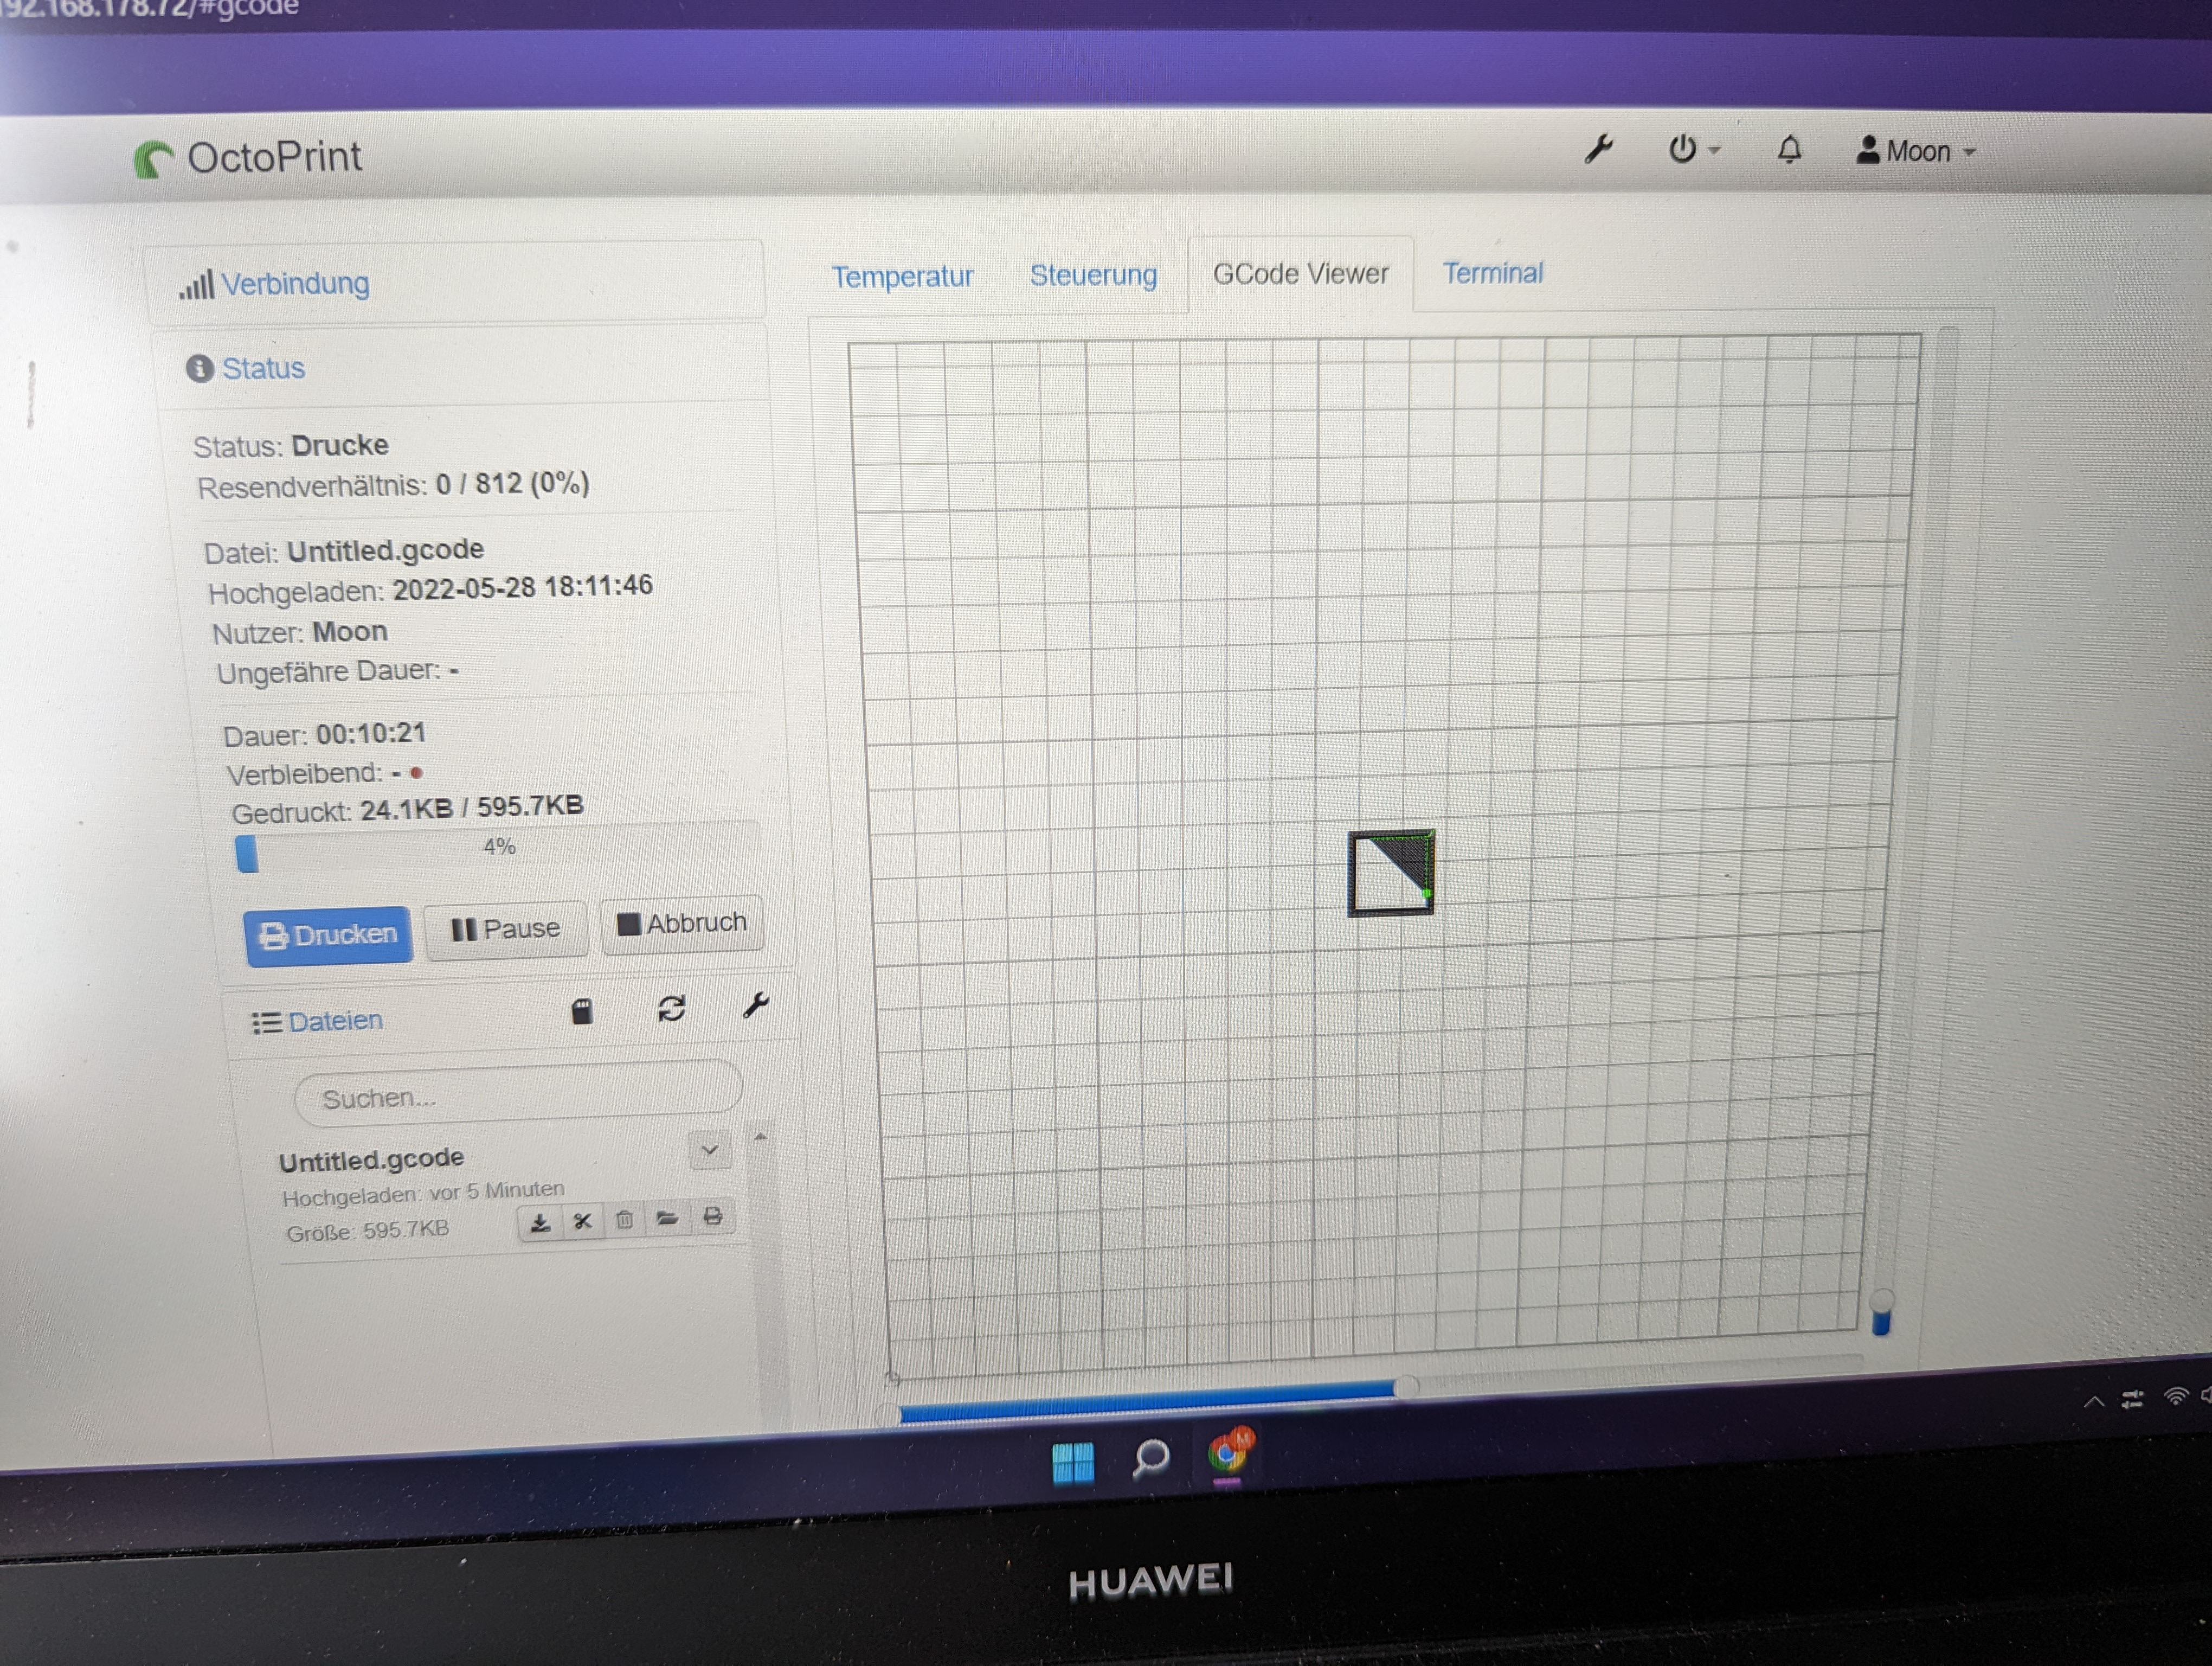Open the notifications bell icon
2212x1666 pixels.
click(x=1789, y=150)
